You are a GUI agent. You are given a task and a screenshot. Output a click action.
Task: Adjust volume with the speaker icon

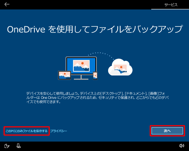(181, 146)
